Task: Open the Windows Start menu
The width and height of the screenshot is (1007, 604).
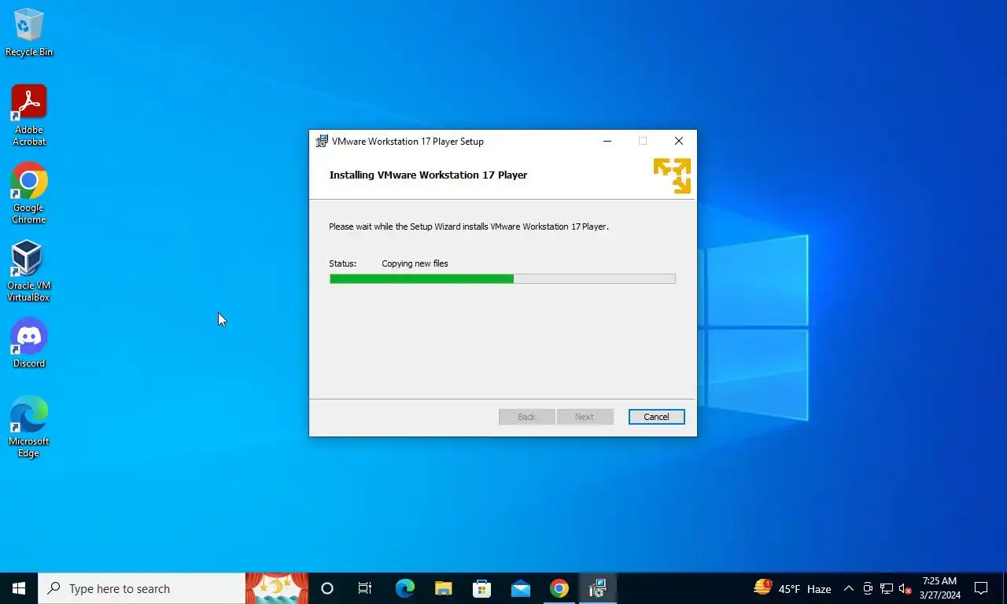Action: [x=19, y=588]
